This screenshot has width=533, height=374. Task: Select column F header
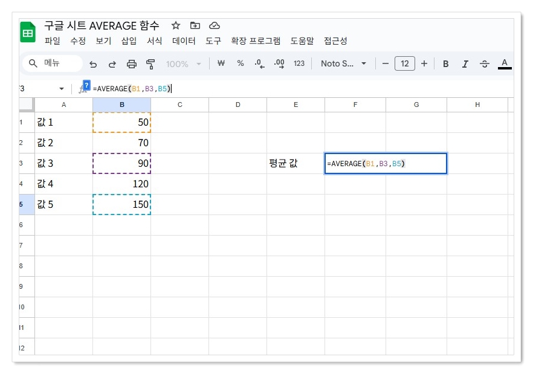coord(355,105)
